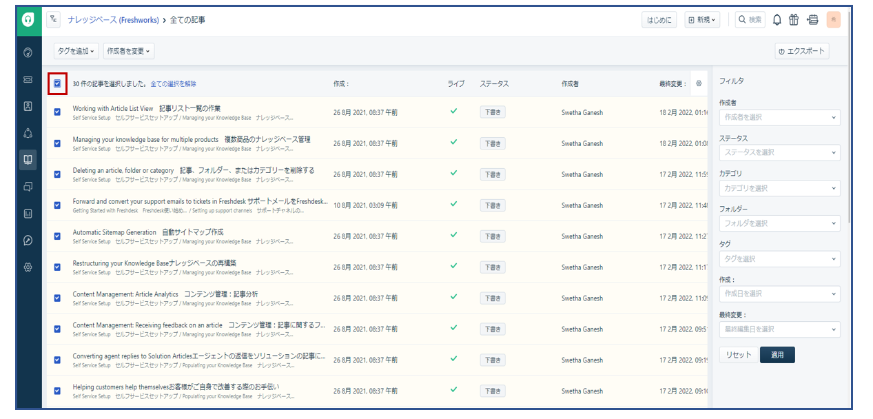Open the フォルダを選択 filter dropdown

[x=779, y=223]
